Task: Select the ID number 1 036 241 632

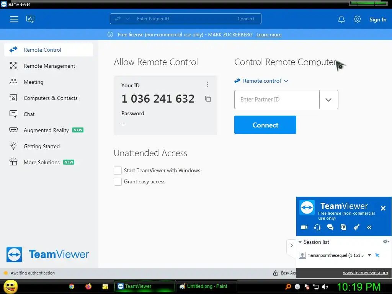Action: pos(158,99)
